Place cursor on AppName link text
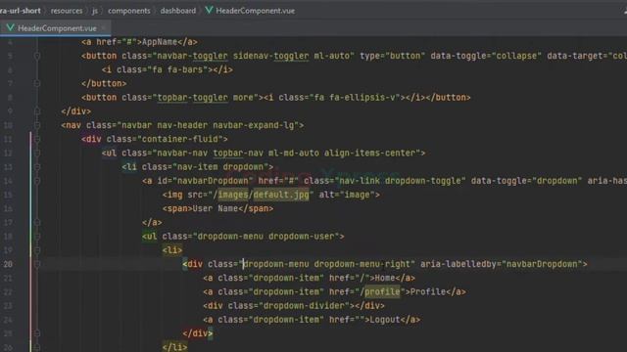Image resolution: width=627 pixels, height=352 pixels. [x=160, y=42]
